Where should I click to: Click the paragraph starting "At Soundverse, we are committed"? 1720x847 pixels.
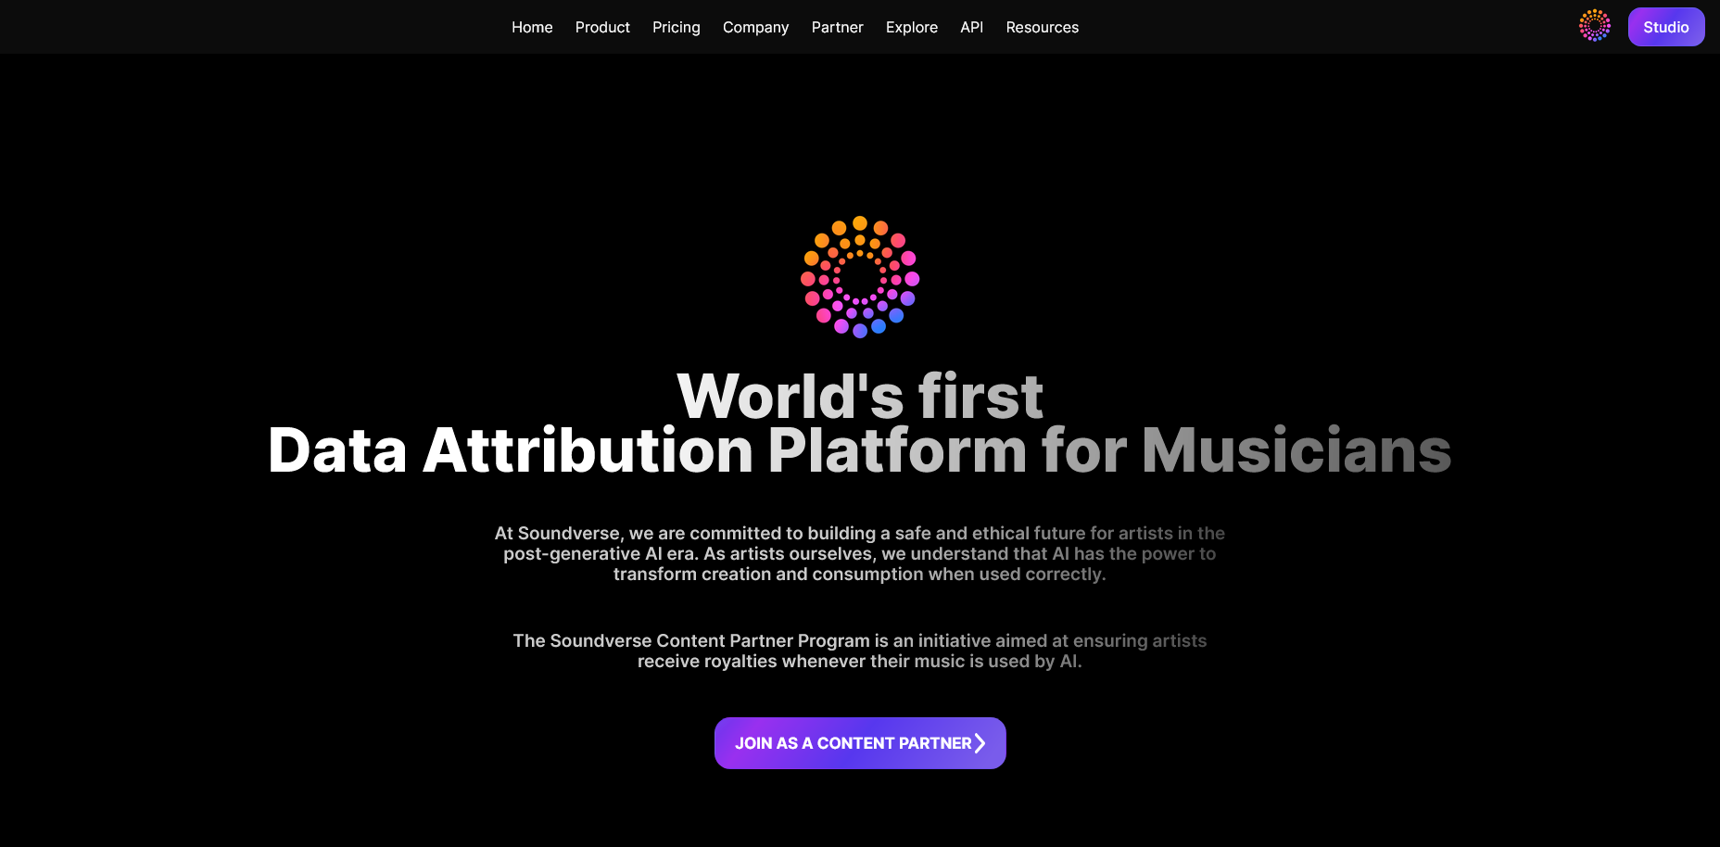coord(860,553)
